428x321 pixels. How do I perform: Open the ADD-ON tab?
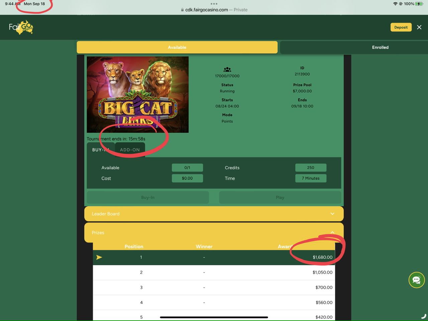pos(130,150)
